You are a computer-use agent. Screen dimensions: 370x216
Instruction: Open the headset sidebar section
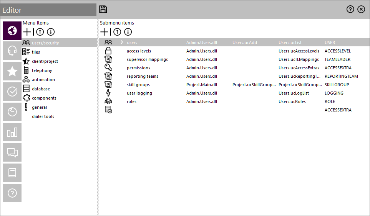12,51
